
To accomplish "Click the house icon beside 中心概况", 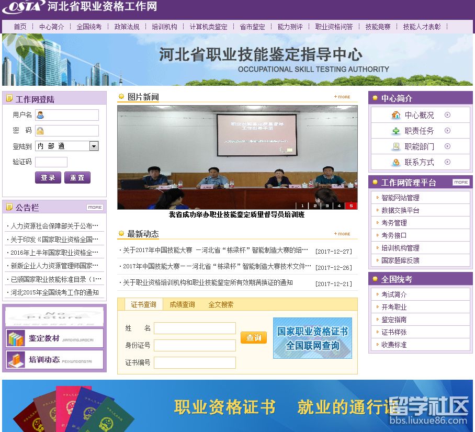I will coord(395,115).
